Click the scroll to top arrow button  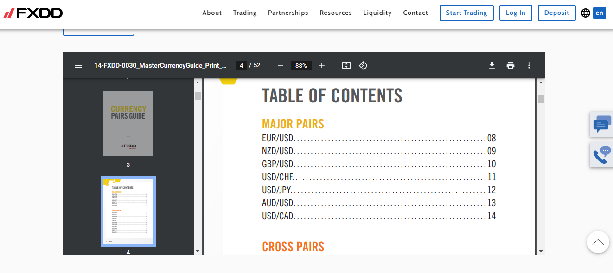(x=598, y=242)
